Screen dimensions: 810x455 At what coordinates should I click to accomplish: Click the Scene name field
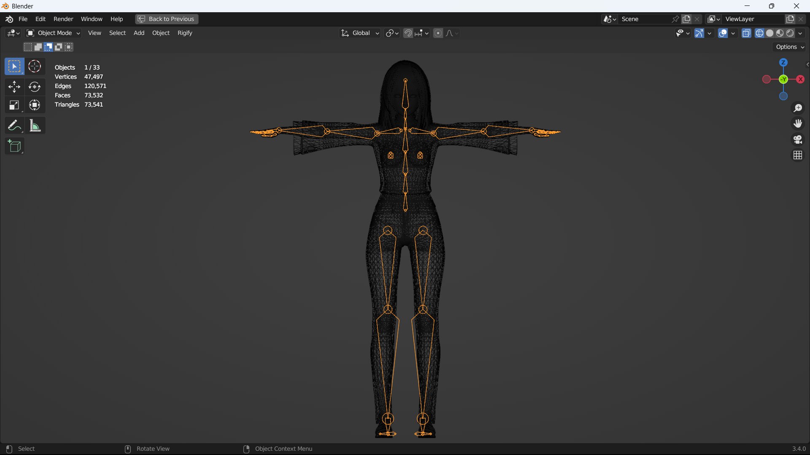pos(645,19)
